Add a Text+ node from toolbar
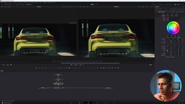 coord(42,68)
